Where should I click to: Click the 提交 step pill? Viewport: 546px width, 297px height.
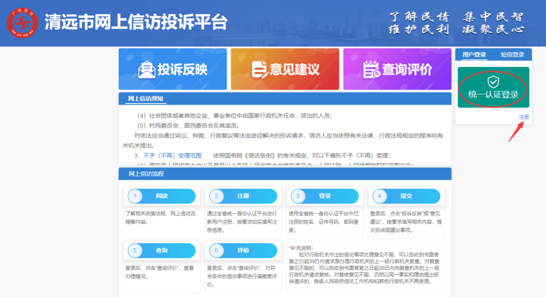[x=406, y=196]
